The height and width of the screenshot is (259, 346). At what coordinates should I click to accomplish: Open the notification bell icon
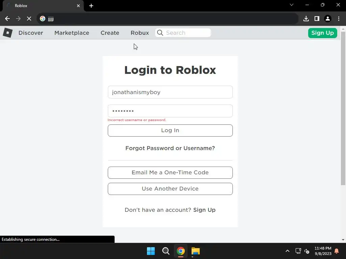pos(337,251)
